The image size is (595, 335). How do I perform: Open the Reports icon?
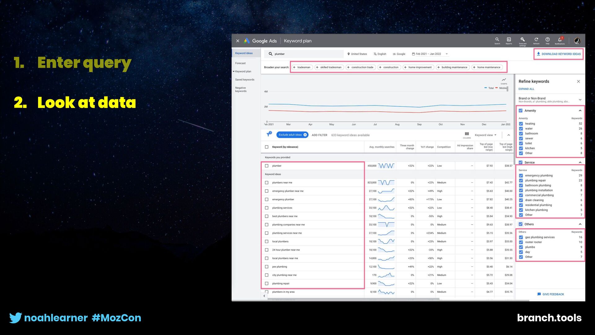coord(509,41)
